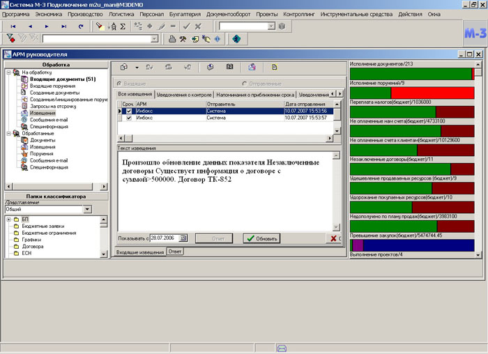
Task: Click the red X button beside Обновить
Action: (x=334, y=238)
